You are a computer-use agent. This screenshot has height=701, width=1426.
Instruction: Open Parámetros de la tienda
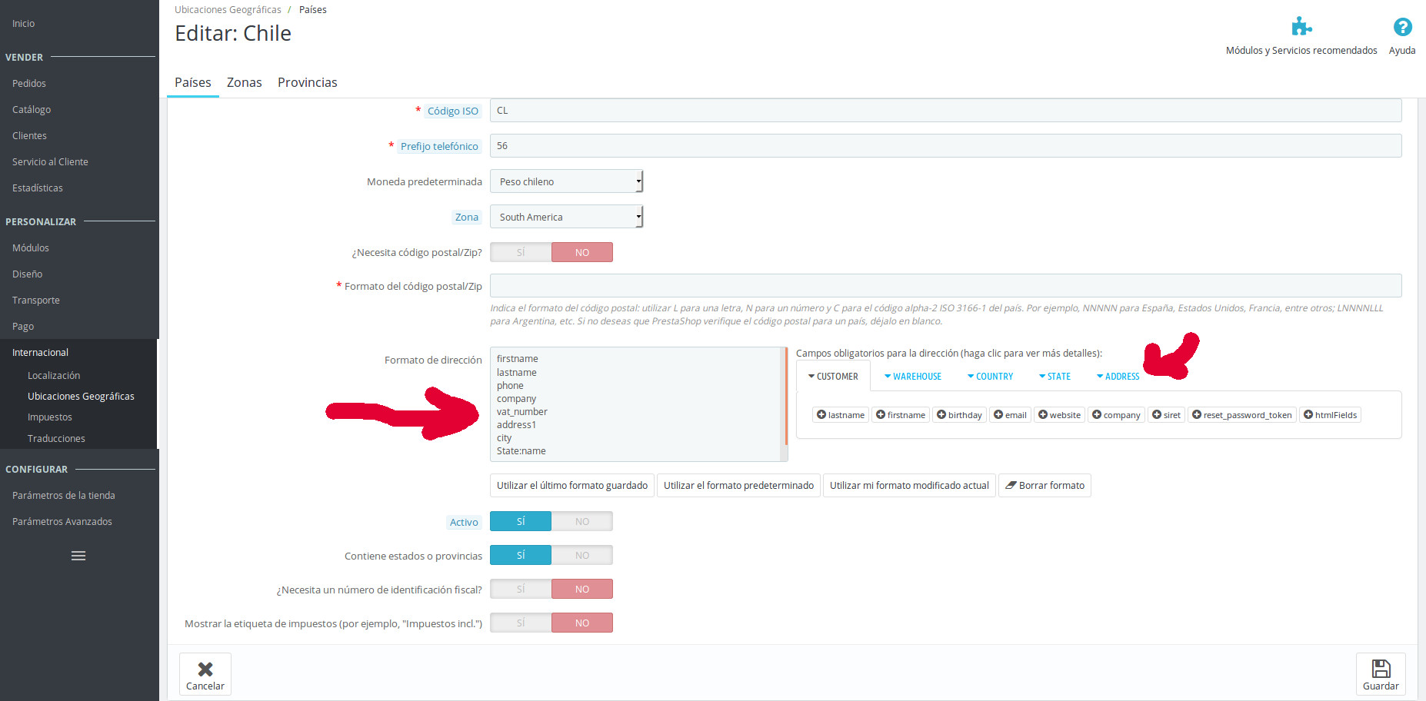point(64,495)
